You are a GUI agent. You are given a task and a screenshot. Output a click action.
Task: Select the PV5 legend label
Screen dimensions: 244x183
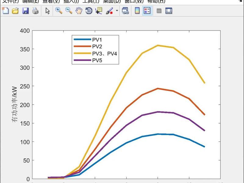click(97, 60)
